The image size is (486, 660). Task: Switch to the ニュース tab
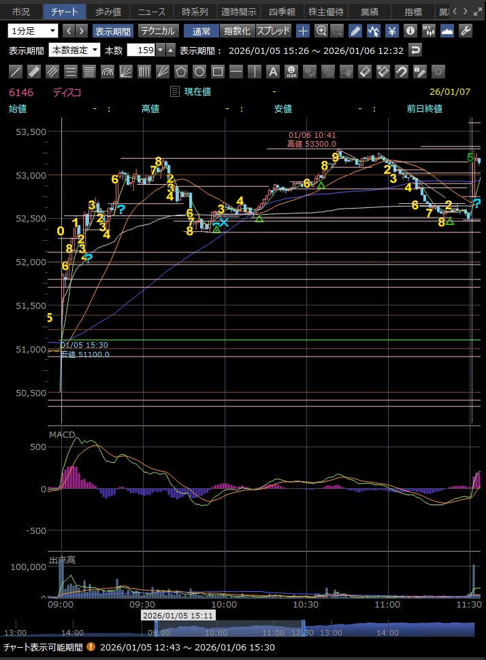[151, 12]
